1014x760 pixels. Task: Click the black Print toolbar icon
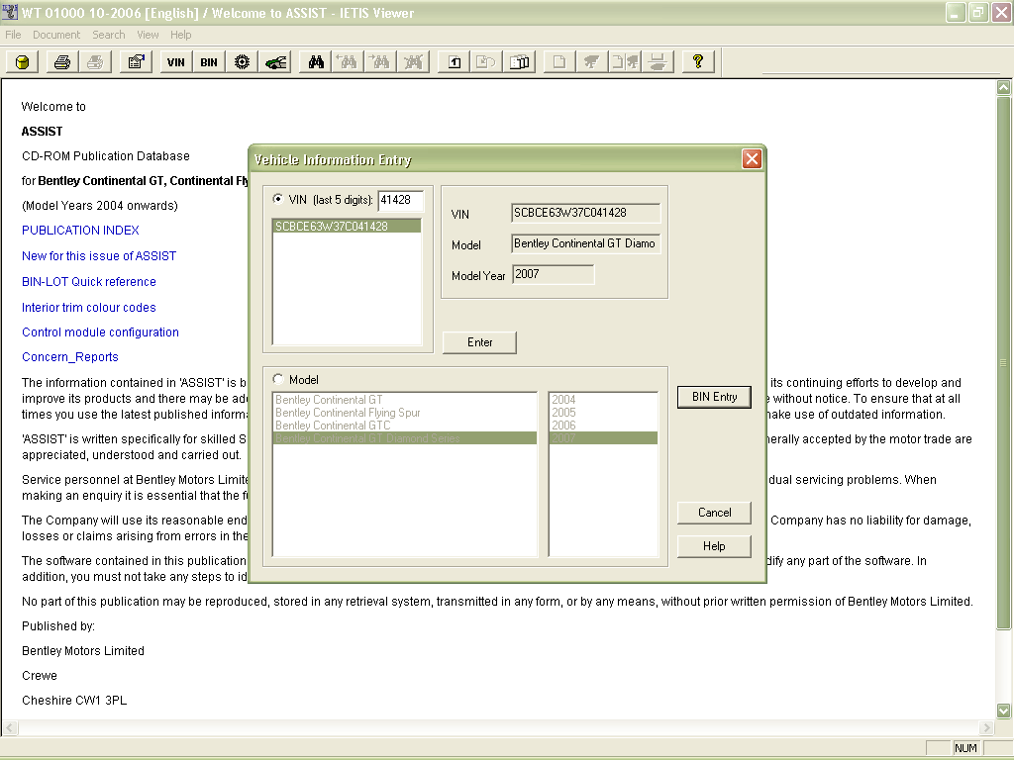point(62,62)
